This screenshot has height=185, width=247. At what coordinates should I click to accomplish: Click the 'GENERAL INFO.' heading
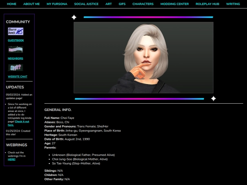tap(58, 110)
